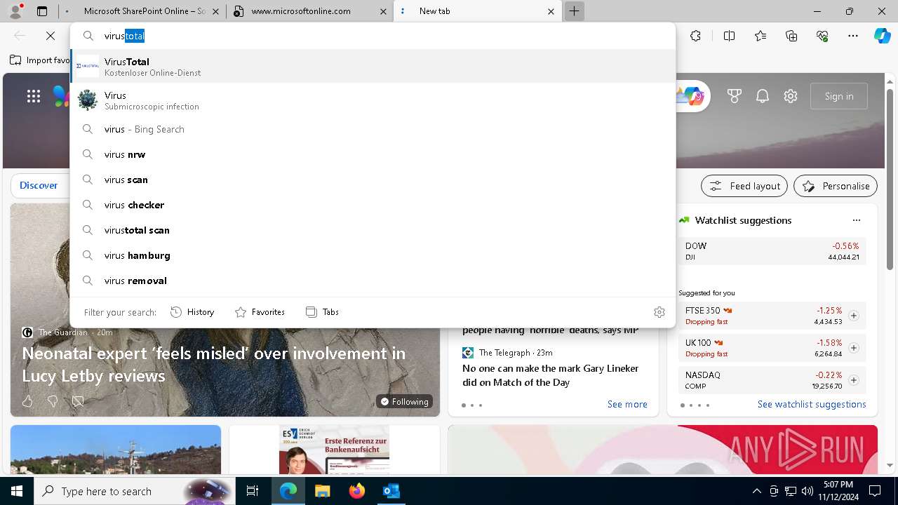Open the apps grid launcher

pos(34,96)
